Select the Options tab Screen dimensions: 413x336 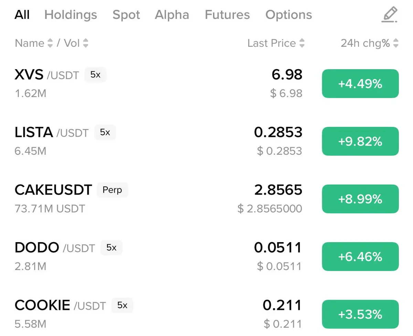point(289,15)
